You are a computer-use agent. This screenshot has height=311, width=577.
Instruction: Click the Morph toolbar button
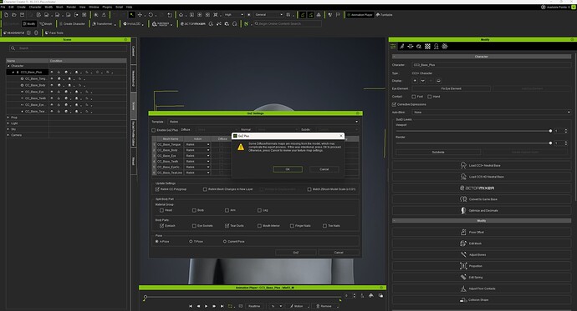click(x=46, y=24)
